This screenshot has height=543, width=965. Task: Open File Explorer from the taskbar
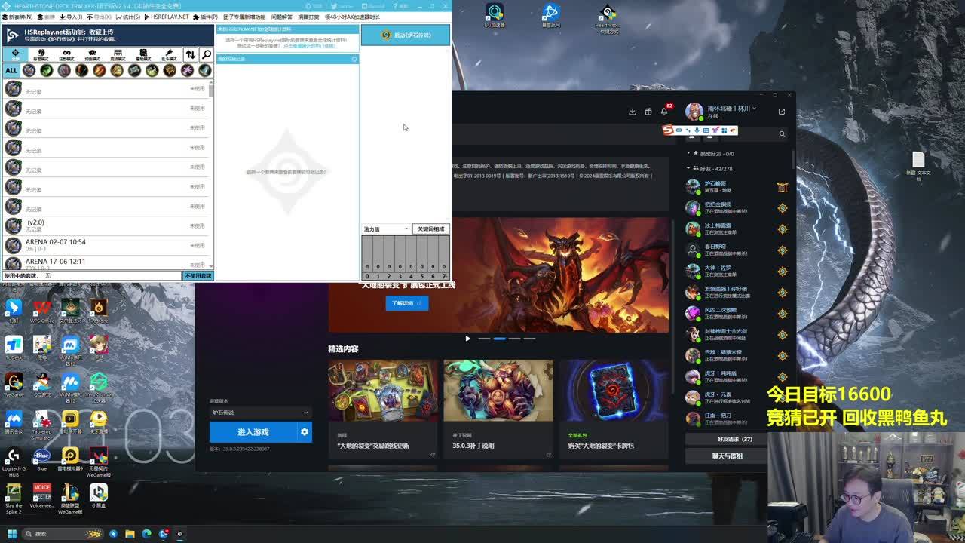click(x=130, y=534)
